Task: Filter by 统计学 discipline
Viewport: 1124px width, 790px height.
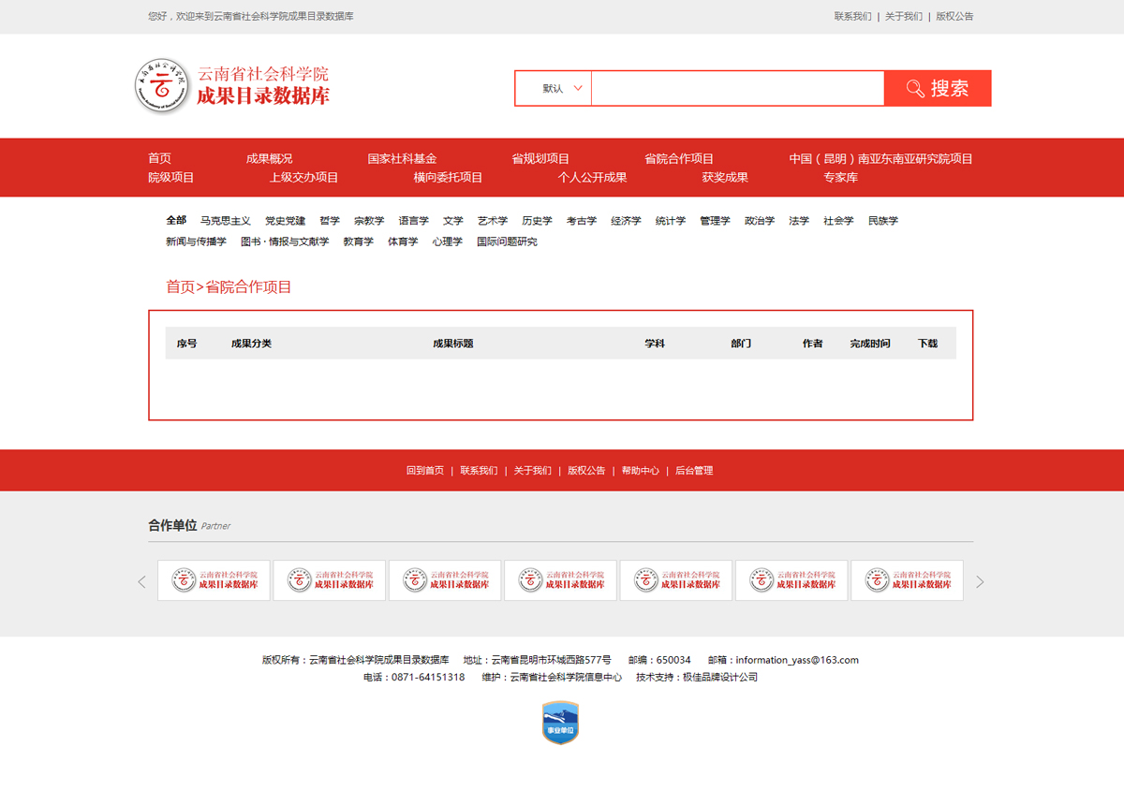Action: (x=671, y=221)
